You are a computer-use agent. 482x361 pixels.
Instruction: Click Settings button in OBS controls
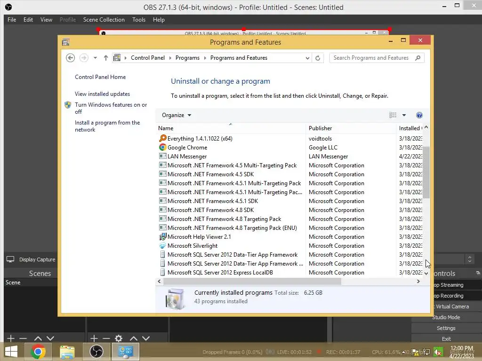coord(446,328)
